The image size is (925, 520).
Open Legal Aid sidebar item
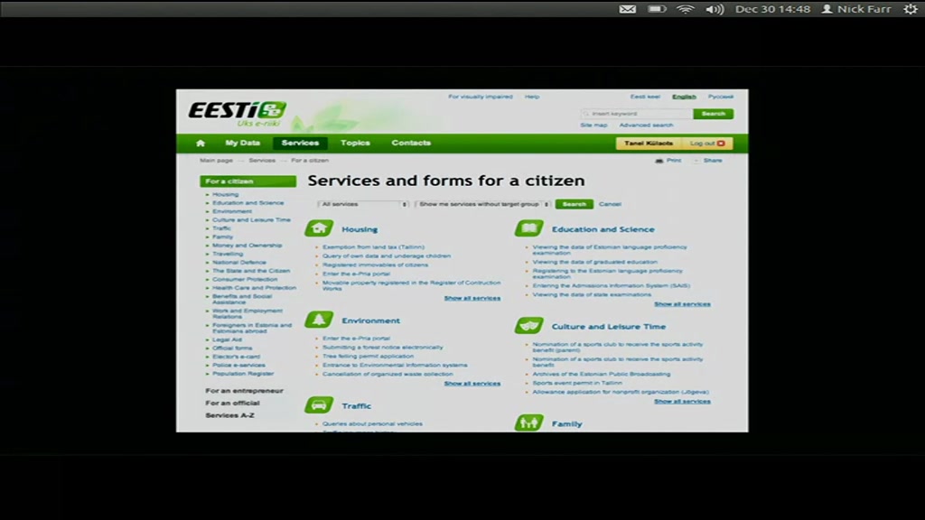click(x=227, y=339)
